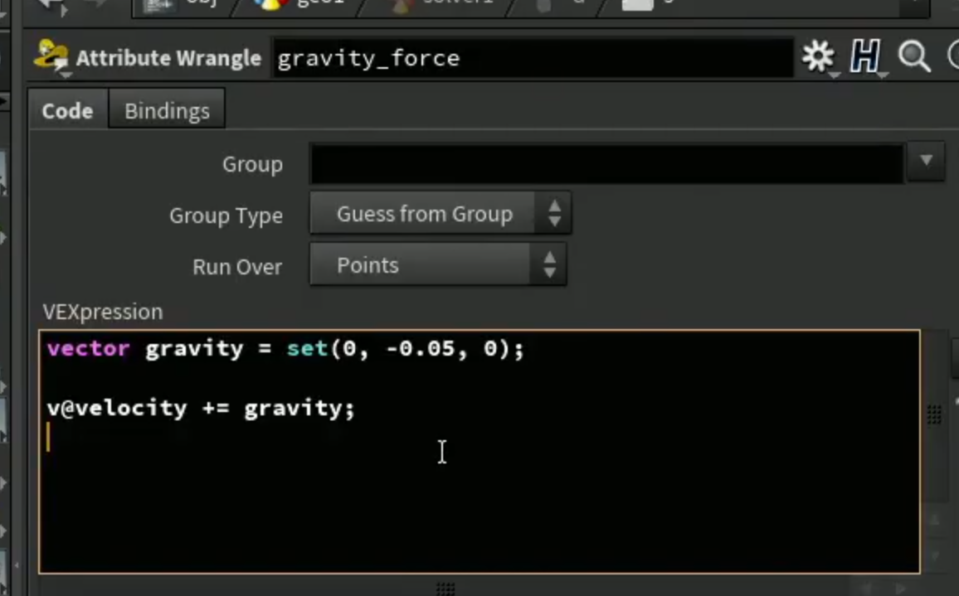Click the VEXpression code editor
Image resolution: width=959 pixels, height=596 pixels.
coord(479,452)
